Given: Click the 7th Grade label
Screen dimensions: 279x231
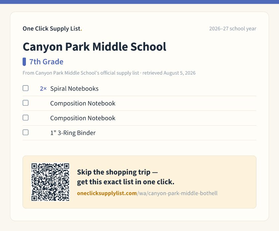Looking at the screenshot, I should (46, 62).
